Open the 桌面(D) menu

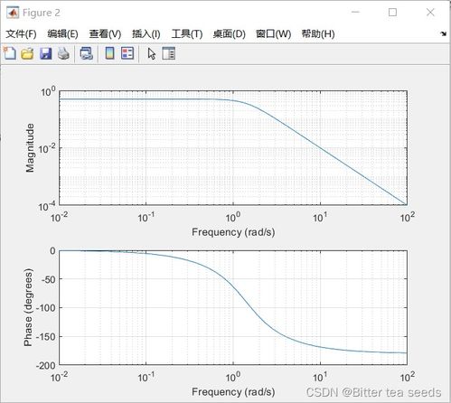[230, 33]
